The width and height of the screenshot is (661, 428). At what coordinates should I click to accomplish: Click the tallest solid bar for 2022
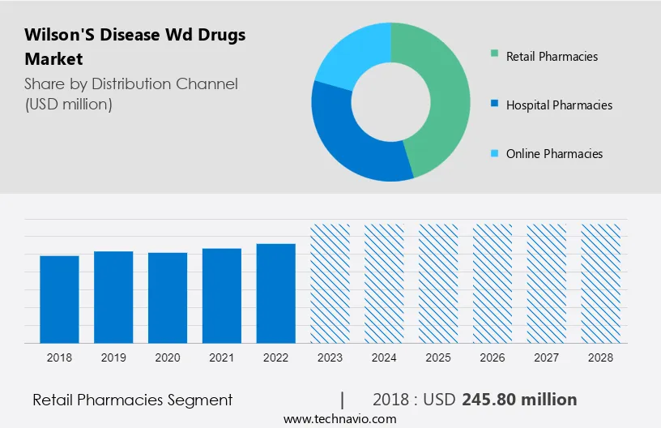click(276, 293)
